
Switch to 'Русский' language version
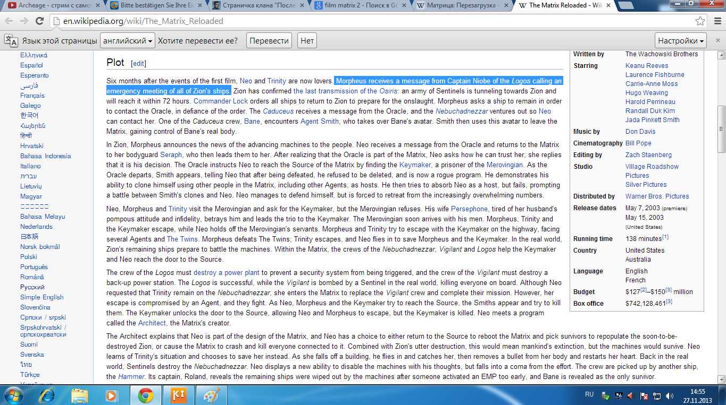coord(32,287)
